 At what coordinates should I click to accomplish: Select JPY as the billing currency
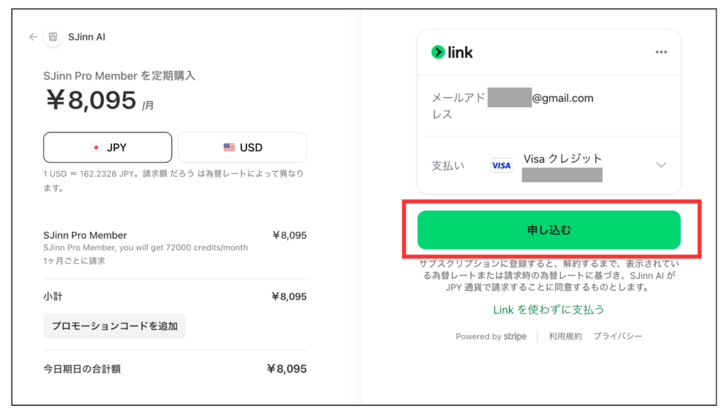(107, 147)
